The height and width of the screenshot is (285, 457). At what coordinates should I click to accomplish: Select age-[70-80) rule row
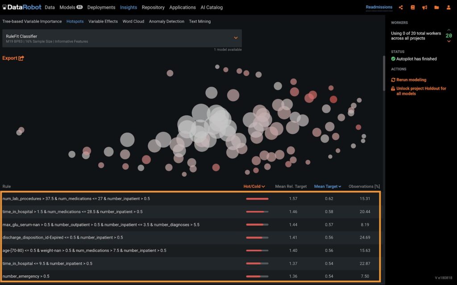(191, 250)
